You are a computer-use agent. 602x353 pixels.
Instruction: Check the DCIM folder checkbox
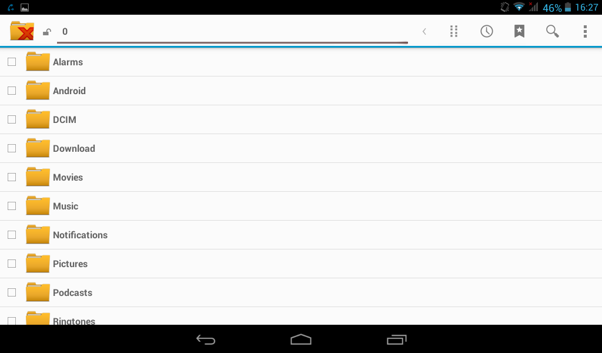tap(12, 119)
